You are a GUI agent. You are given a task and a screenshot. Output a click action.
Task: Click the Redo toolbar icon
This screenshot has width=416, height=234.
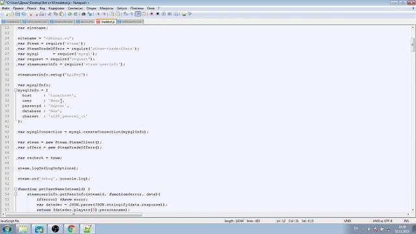tap(75, 14)
